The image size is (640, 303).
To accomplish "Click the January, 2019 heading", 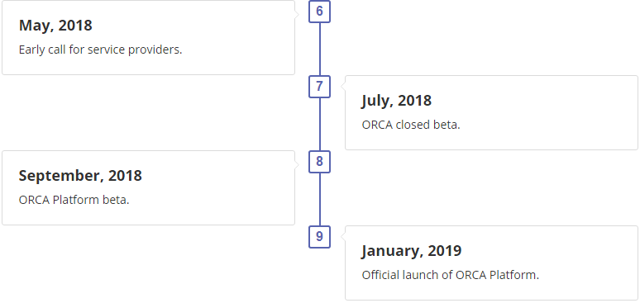I will click(x=412, y=251).
